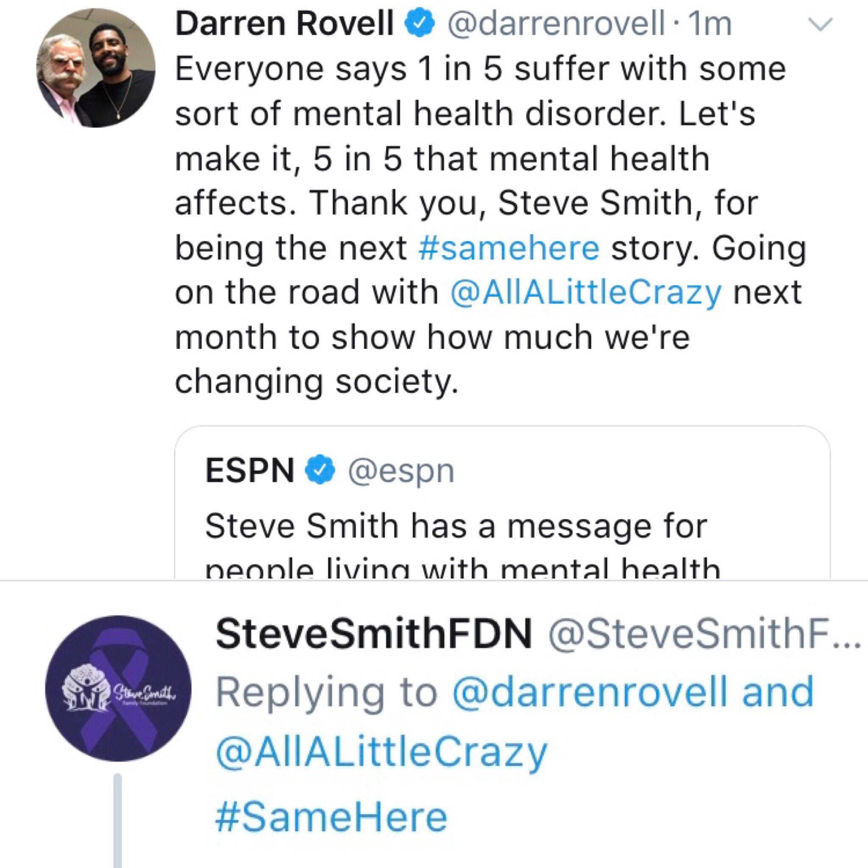Screen dimensions: 868x868
Task: Open the #SameHere hashtag in reply
Action: (331, 817)
